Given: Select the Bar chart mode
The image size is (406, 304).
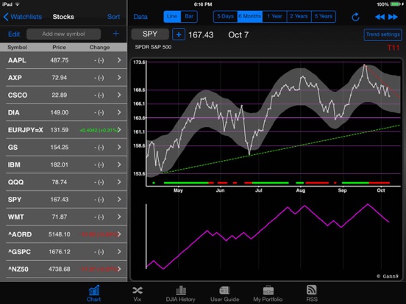Looking at the screenshot, I should click(189, 17).
